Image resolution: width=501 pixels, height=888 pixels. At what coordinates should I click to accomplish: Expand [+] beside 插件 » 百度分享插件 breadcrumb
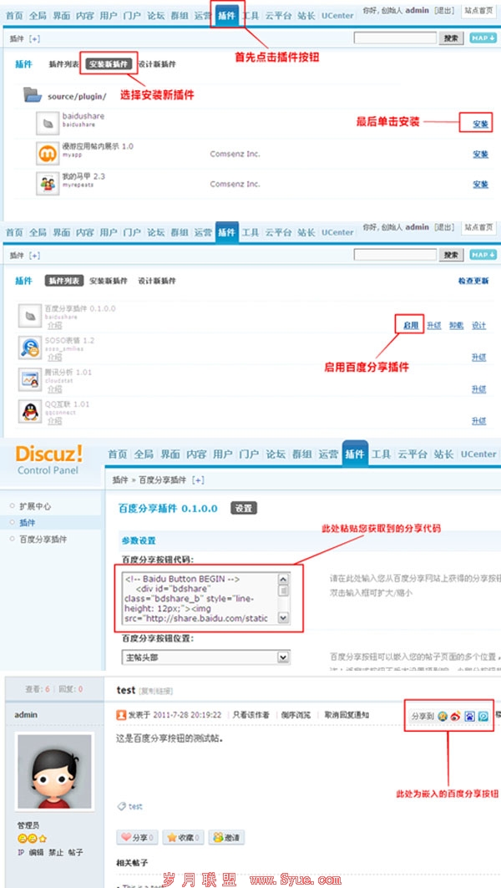tap(198, 480)
